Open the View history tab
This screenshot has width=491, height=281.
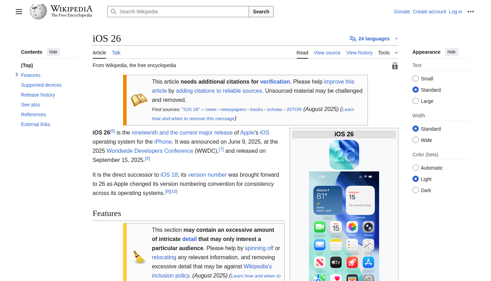click(x=359, y=53)
